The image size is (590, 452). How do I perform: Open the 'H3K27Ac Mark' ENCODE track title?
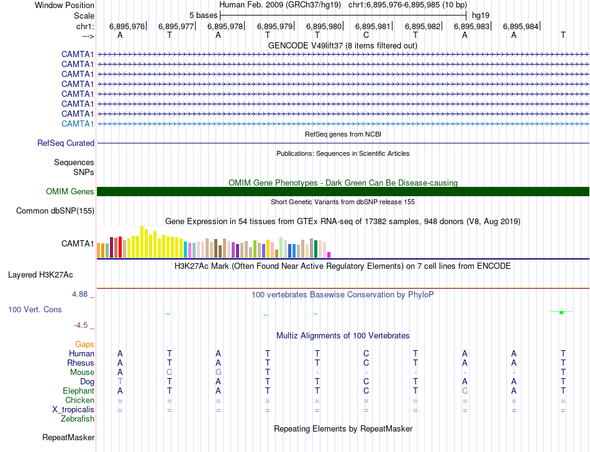[x=343, y=266]
